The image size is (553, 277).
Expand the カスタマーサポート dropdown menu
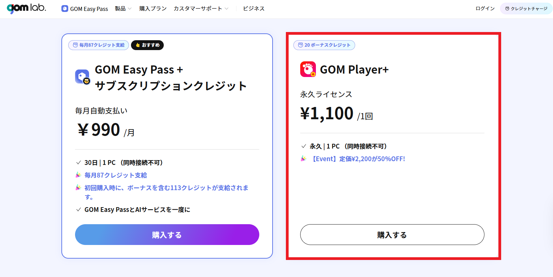(x=201, y=9)
